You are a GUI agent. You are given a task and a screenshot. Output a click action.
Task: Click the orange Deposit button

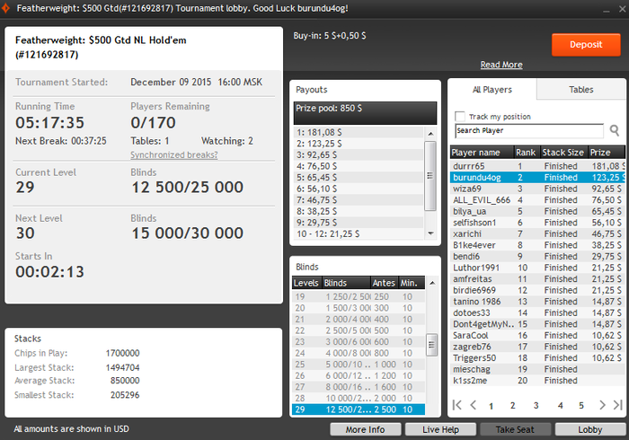tap(586, 45)
